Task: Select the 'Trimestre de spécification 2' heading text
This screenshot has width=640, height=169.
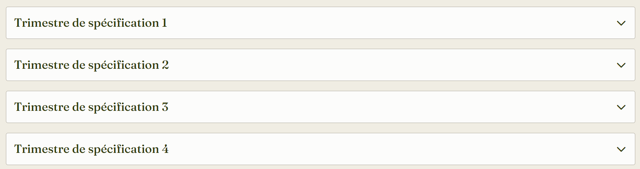Action: (92, 65)
